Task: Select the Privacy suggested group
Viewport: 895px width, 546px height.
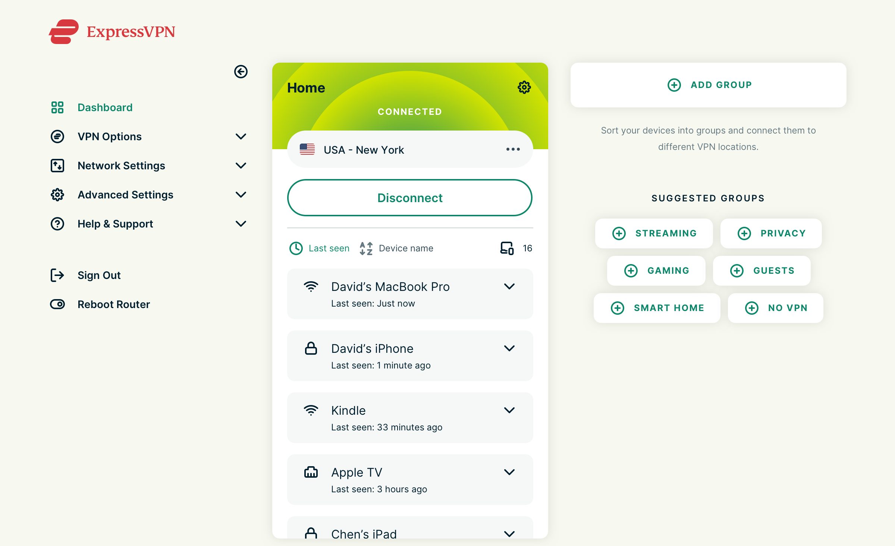Action: pyautogui.click(x=771, y=233)
